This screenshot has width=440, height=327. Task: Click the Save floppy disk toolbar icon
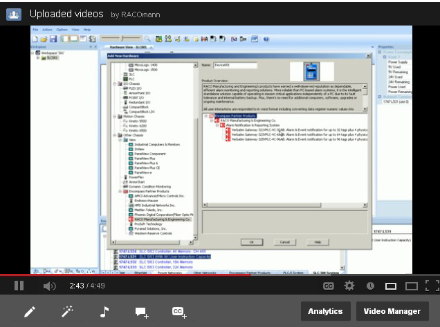[53, 39]
